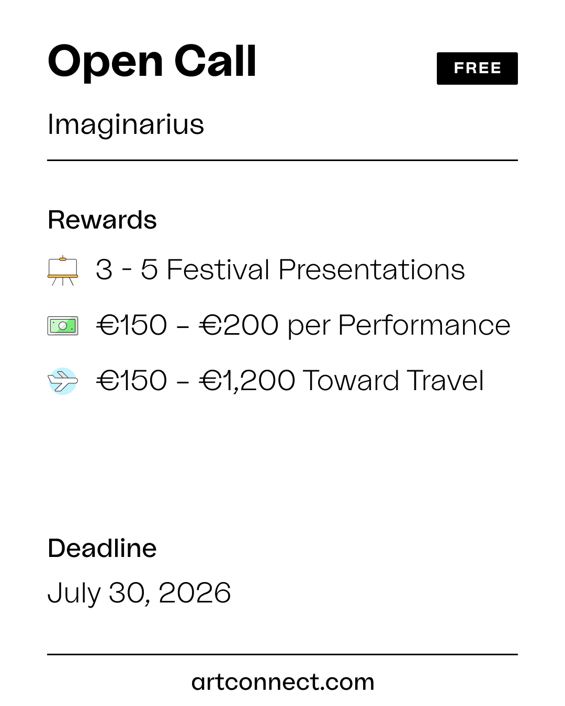
Task: Click the airplane travel icon
Action: click(63, 381)
